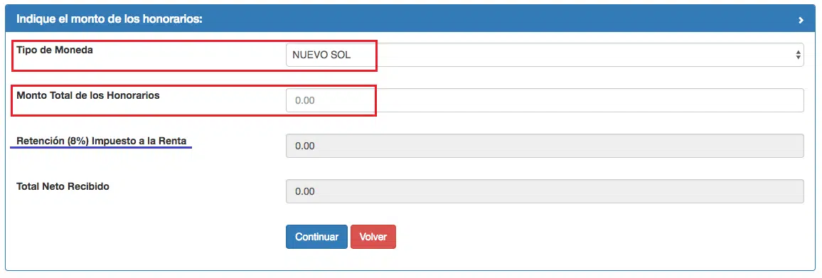The height and width of the screenshot is (278, 822).
Task: Click the Monto Total de los Honorarios field
Action: (545, 100)
